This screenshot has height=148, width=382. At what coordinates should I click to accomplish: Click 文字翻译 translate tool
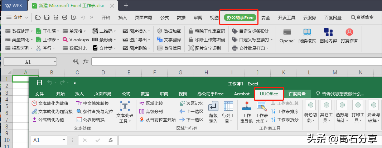[x=169, y=39]
